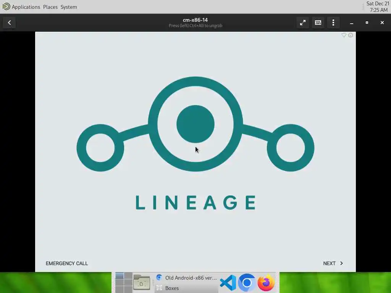Launch Firefox from panel
The height and width of the screenshot is (293, 391).
point(266,283)
